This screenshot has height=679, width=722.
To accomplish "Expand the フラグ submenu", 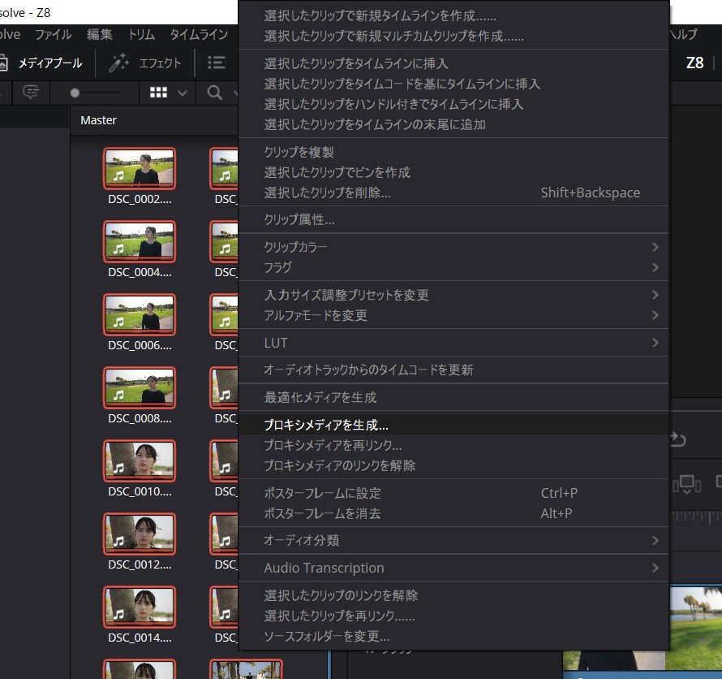I will pyautogui.click(x=453, y=267).
